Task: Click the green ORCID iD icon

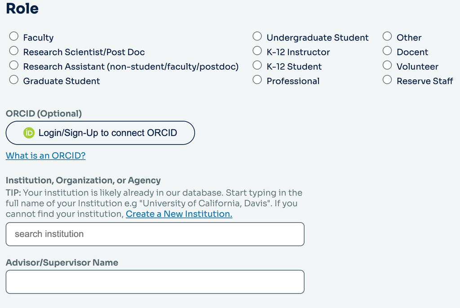Action: [x=29, y=133]
